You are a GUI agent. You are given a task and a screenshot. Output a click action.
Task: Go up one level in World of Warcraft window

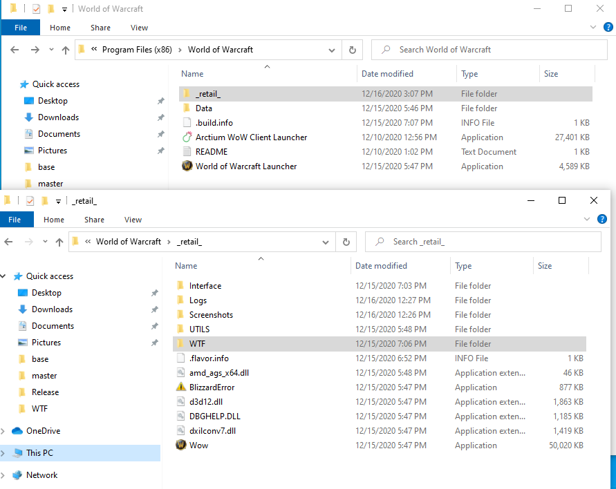tap(66, 50)
